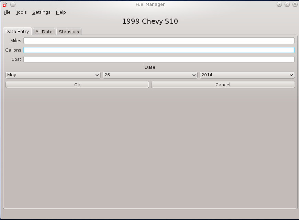
Task: Open the year dropdown showing 2014
Action: point(247,75)
